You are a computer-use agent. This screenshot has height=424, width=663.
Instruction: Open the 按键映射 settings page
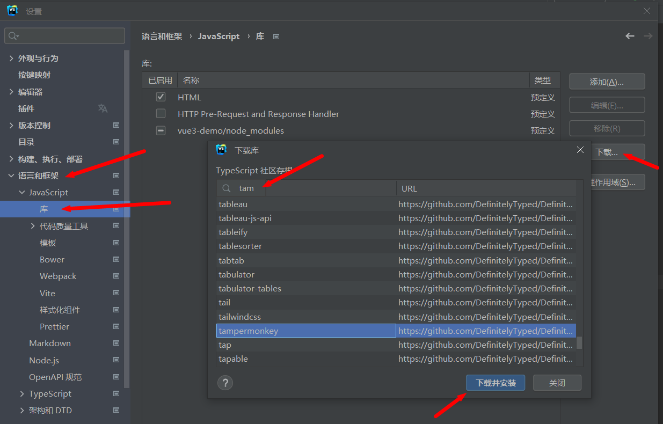34,75
